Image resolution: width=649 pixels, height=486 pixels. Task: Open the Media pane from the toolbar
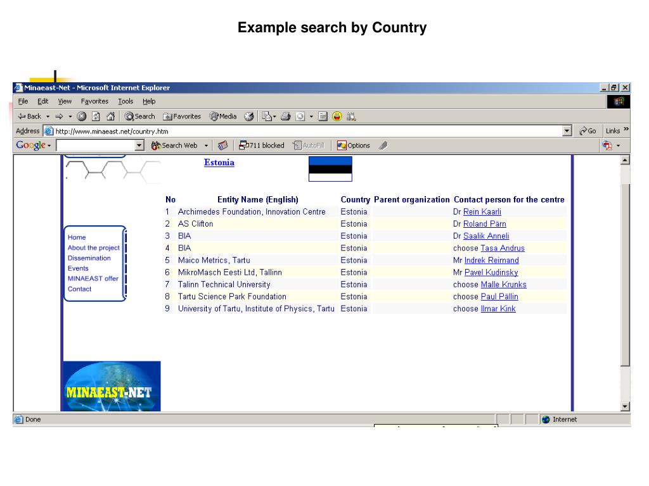coord(222,116)
